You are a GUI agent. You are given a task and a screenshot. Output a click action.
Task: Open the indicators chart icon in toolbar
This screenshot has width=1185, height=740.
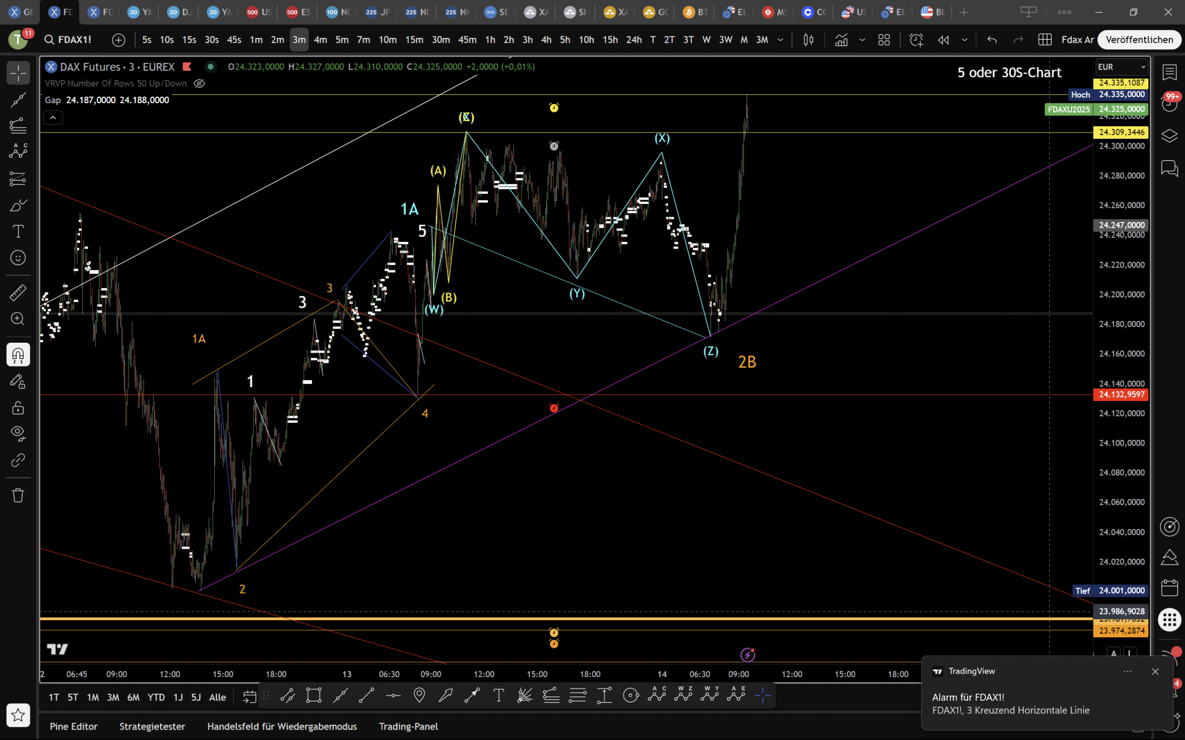click(x=841, y=40)
